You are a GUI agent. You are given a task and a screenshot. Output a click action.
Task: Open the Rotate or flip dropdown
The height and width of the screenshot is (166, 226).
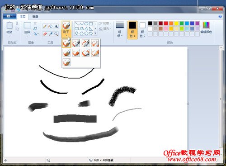(36, 34)
